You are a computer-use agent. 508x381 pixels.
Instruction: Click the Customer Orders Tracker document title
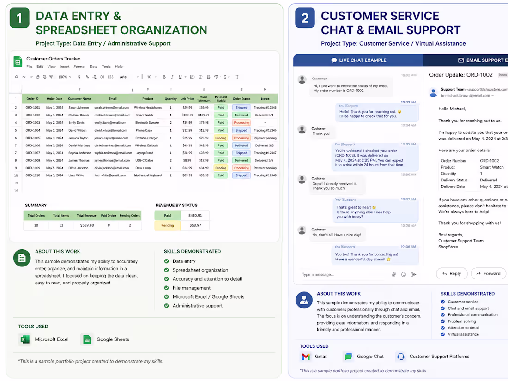(x=54, y=59)
